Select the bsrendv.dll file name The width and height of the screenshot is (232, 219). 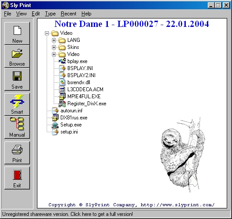79,82
